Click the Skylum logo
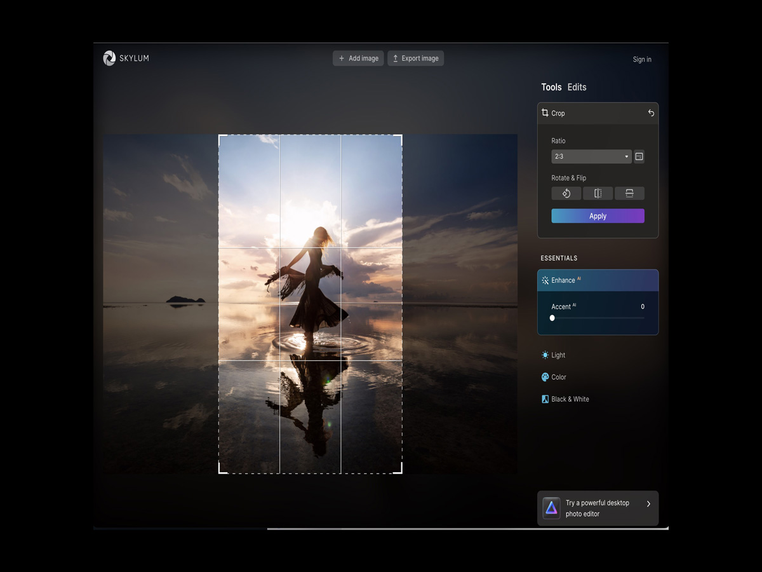This screenshot has height=572, width=762. pyautogui.click(x=109, y=58)
